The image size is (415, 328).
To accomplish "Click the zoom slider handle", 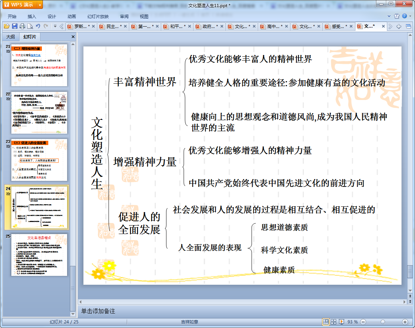I will pos(383,322).
